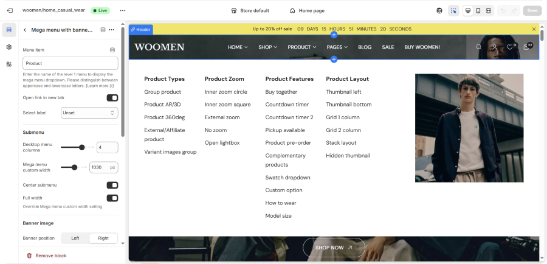Turn off the Full width toggle

(x=112, y=198)
